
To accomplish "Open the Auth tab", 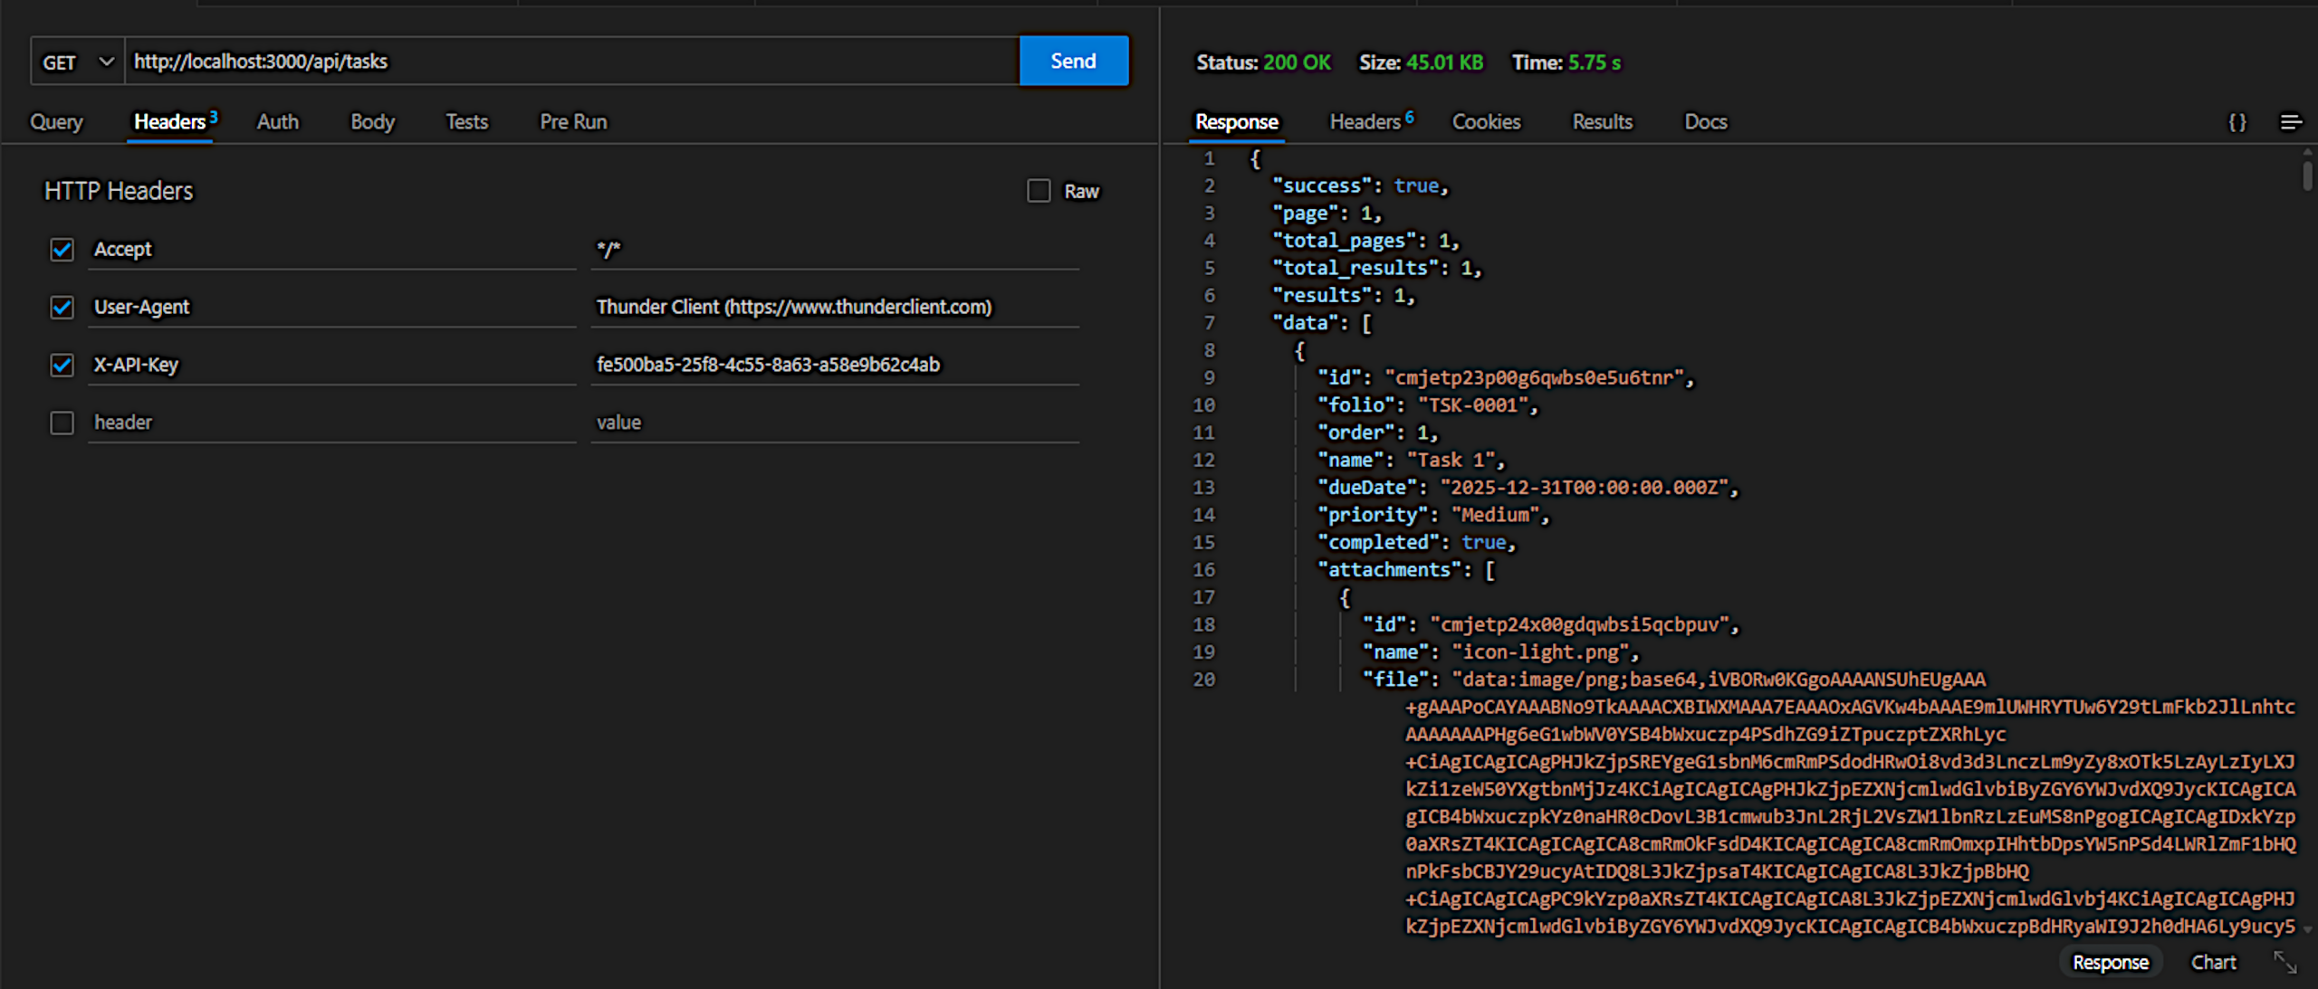I will point(277,122).
